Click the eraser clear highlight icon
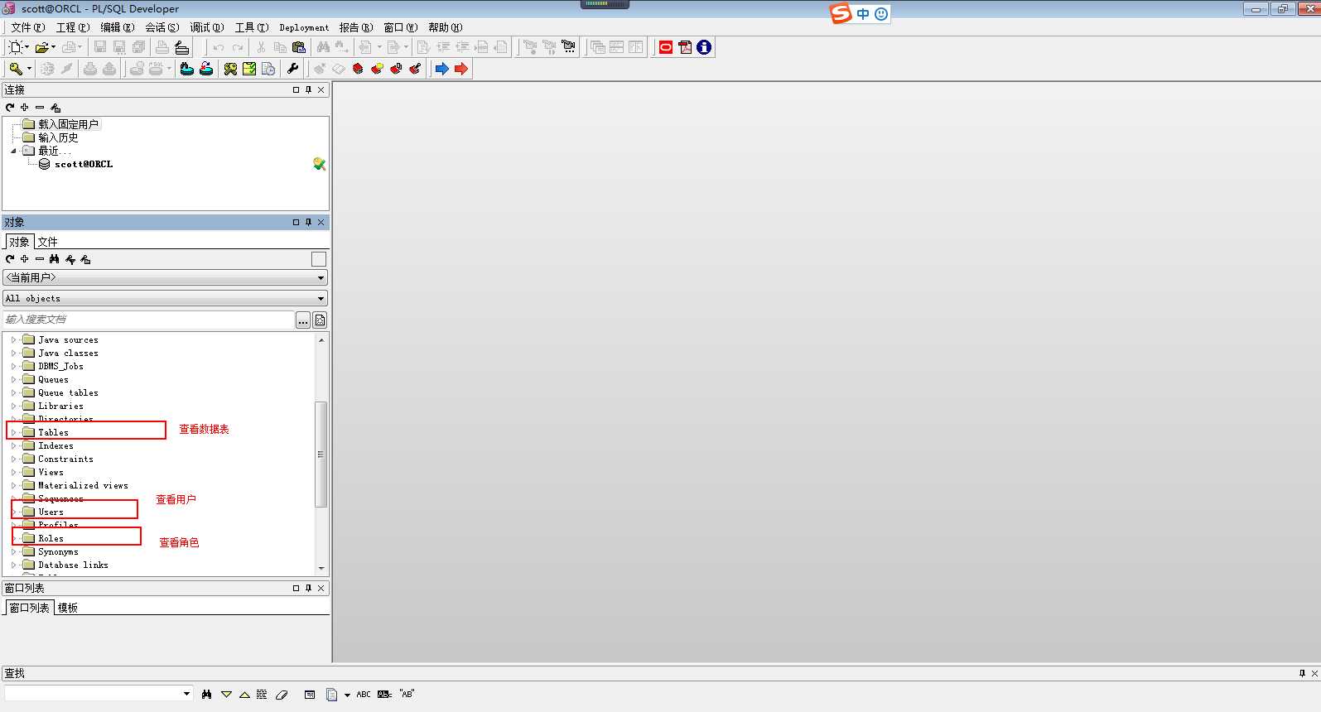1321x712 pixels. 282,695
